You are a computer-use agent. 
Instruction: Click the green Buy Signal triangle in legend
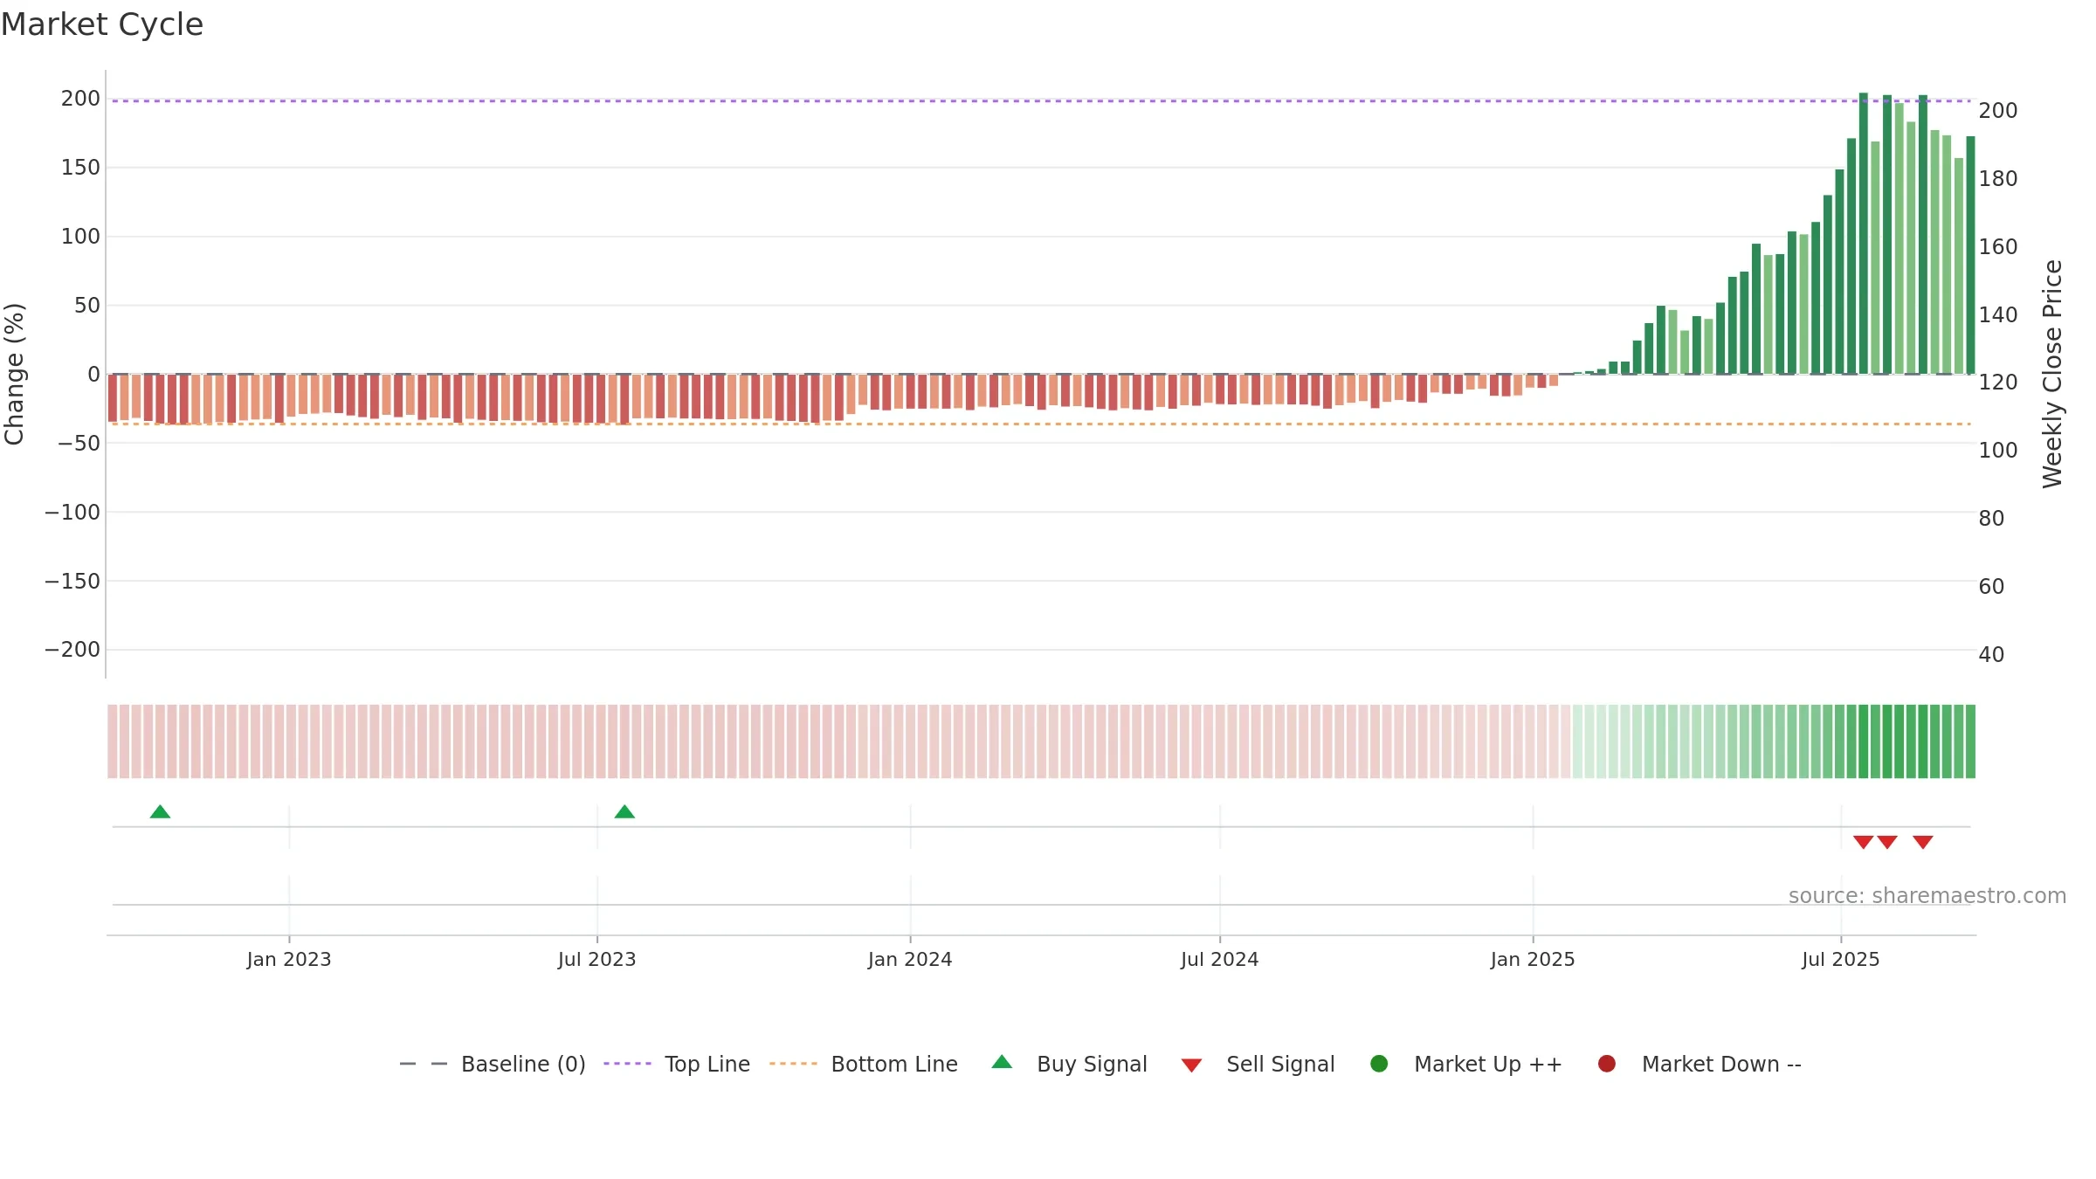[x=1002, y=1062]
